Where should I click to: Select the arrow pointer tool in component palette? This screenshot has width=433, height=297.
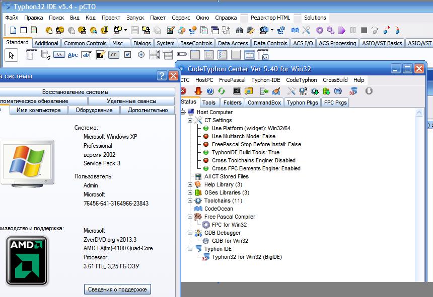click(x=12, y=55)
